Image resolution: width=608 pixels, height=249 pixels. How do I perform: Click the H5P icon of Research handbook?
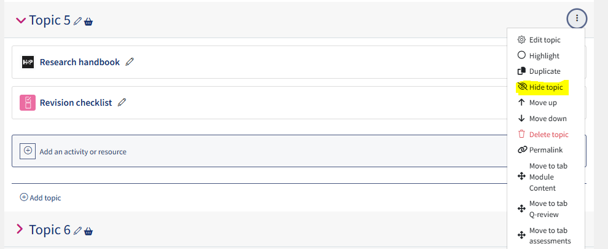pos(28,62)
